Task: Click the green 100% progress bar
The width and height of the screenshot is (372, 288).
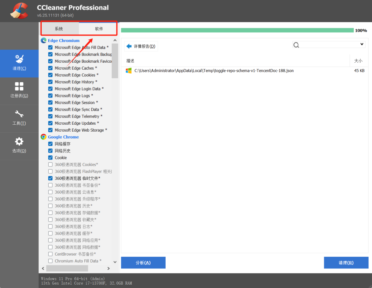Action: pyautogui.click(x=237, y=30)
